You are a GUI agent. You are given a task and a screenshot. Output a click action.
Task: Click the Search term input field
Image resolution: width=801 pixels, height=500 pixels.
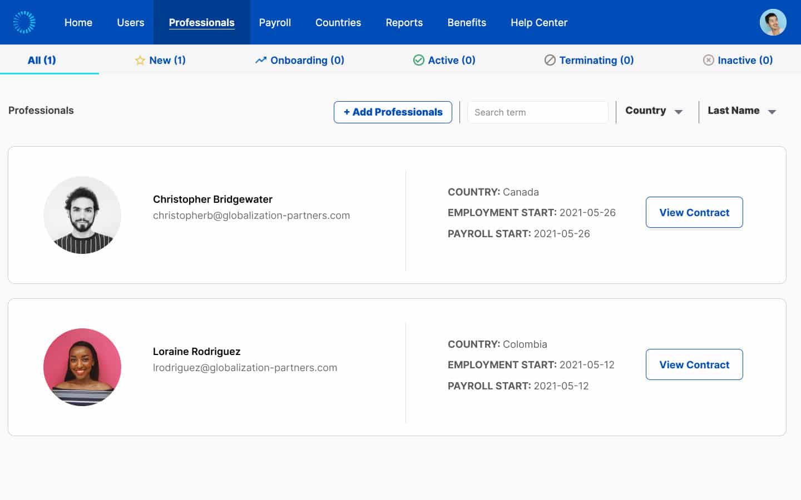click(537, 112)
